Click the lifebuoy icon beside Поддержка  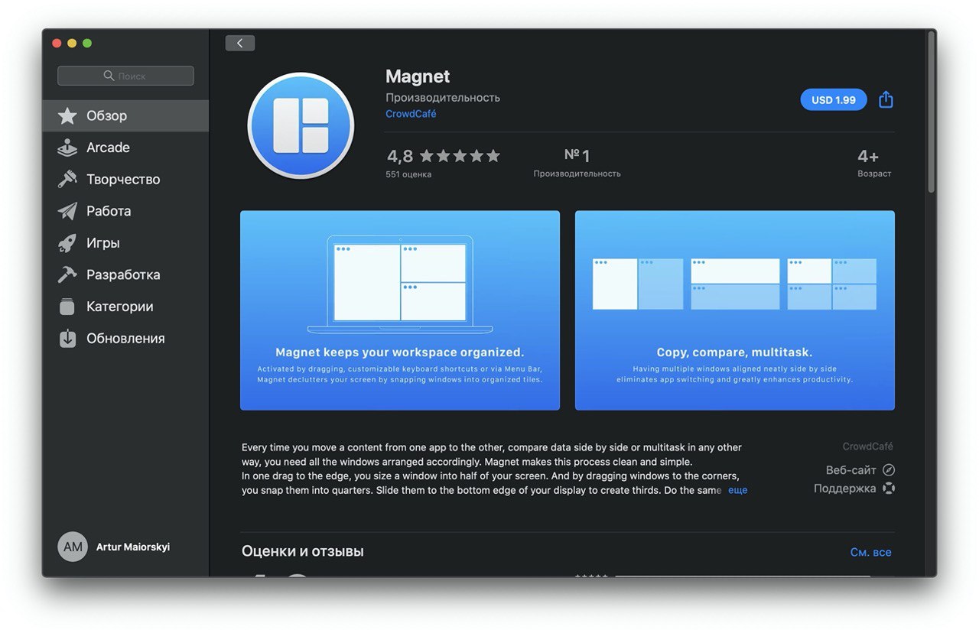point(888,489)
